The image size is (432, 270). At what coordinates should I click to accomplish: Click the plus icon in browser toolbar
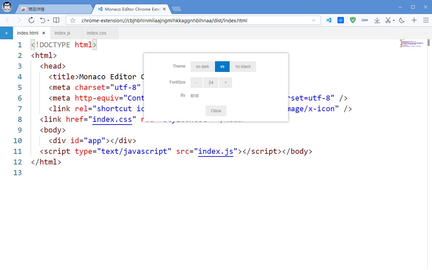[x=414, y=20]
